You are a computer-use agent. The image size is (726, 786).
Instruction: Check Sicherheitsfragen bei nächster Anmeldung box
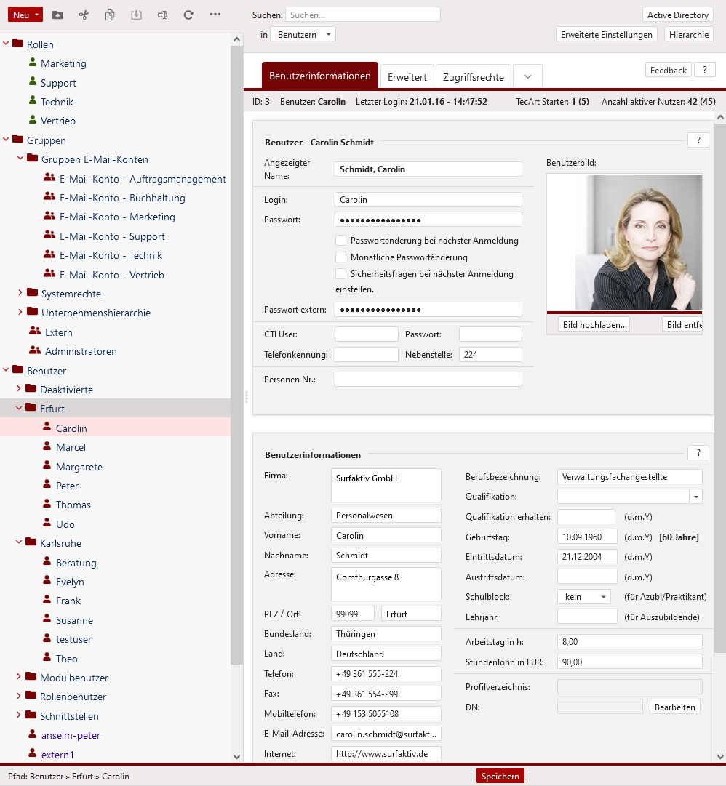click(340, 274)
